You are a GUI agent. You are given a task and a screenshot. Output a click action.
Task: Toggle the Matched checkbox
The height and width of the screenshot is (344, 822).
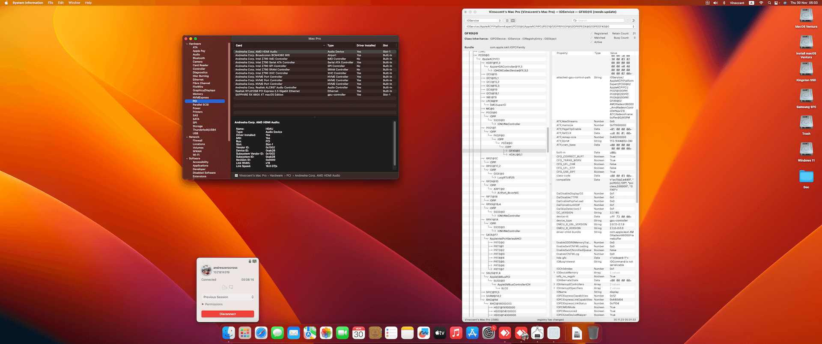pos(592,38)
